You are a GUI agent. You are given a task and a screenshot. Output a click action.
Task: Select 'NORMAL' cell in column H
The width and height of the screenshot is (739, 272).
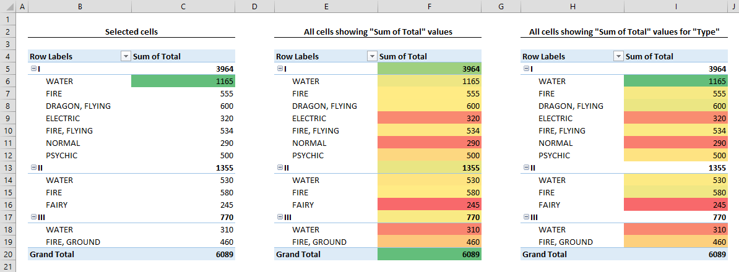click(573, 143)
